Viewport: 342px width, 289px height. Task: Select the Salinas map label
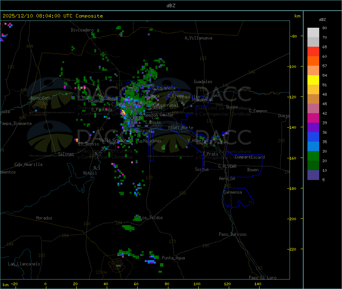(x=66, y=154)
